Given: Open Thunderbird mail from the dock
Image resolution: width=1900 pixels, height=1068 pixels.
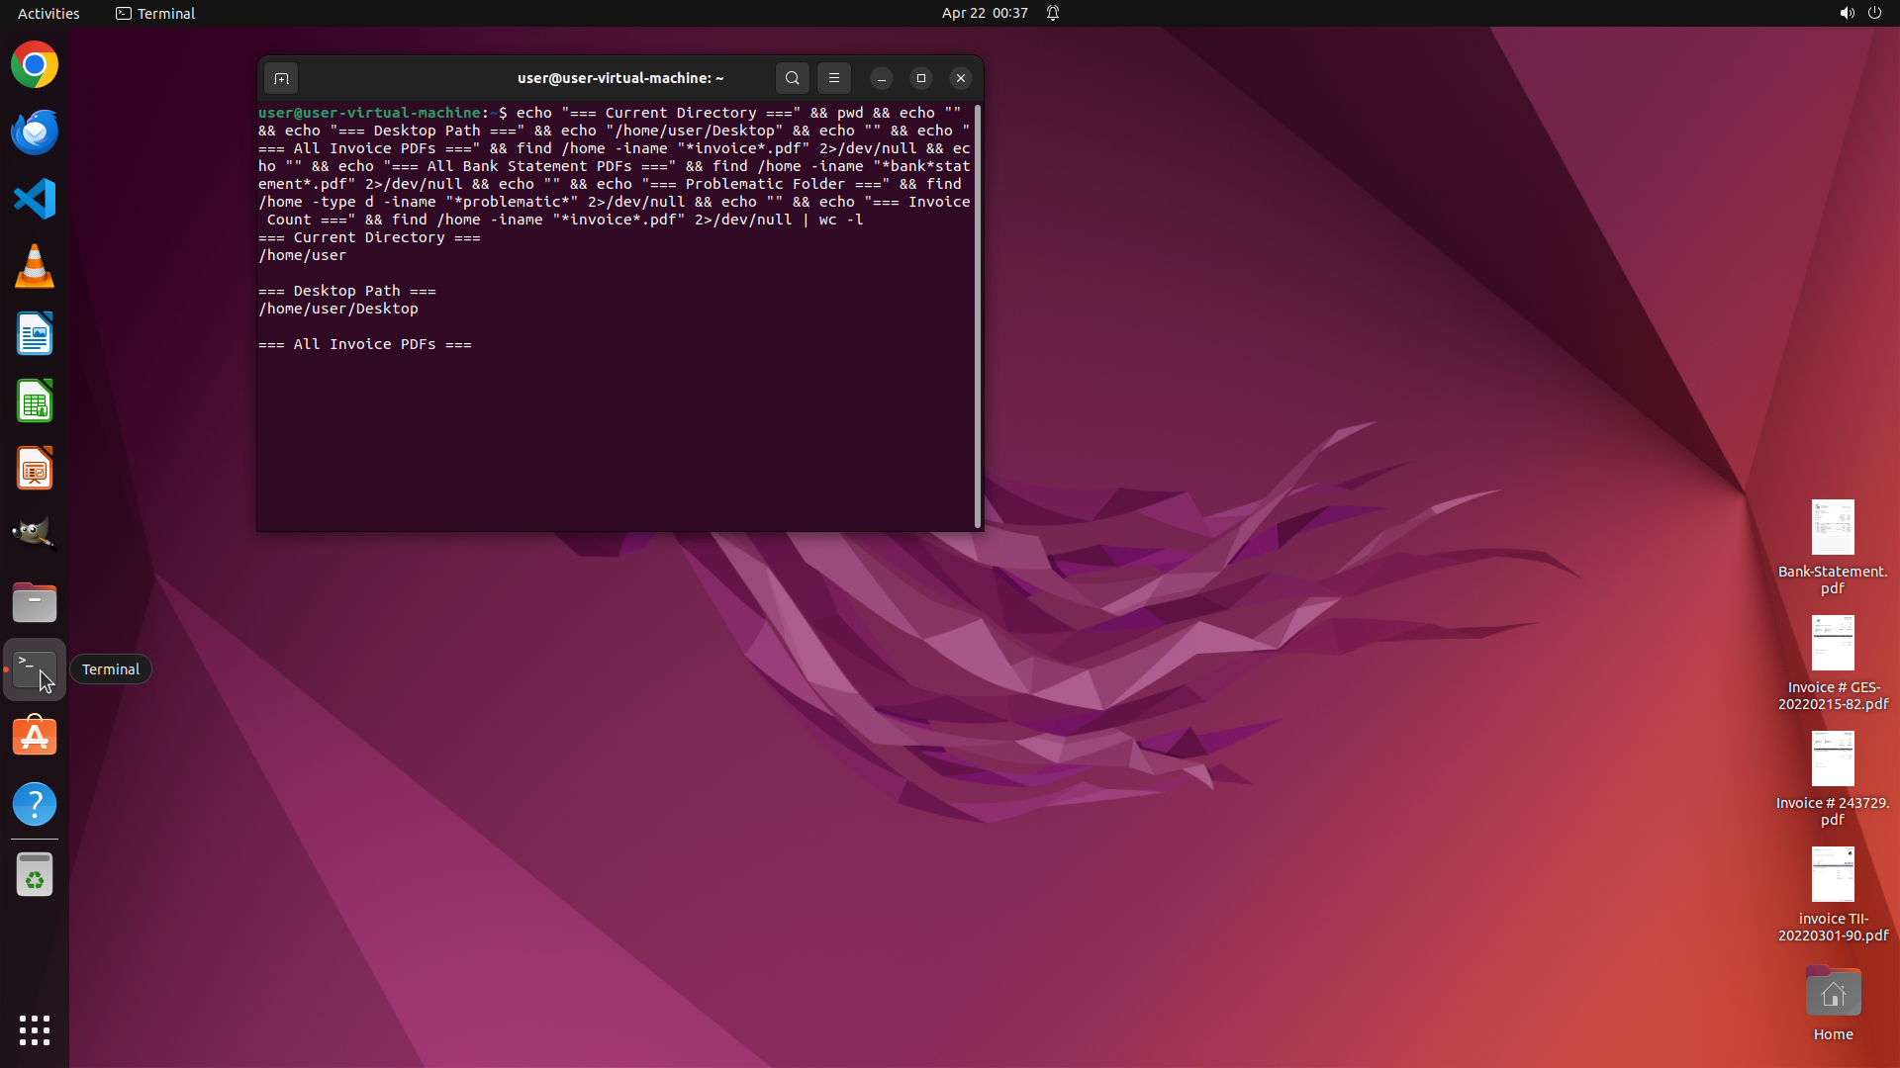Looking at the screenshot, I should 35,133.
